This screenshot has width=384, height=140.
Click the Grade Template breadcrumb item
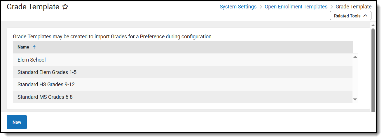353,7
